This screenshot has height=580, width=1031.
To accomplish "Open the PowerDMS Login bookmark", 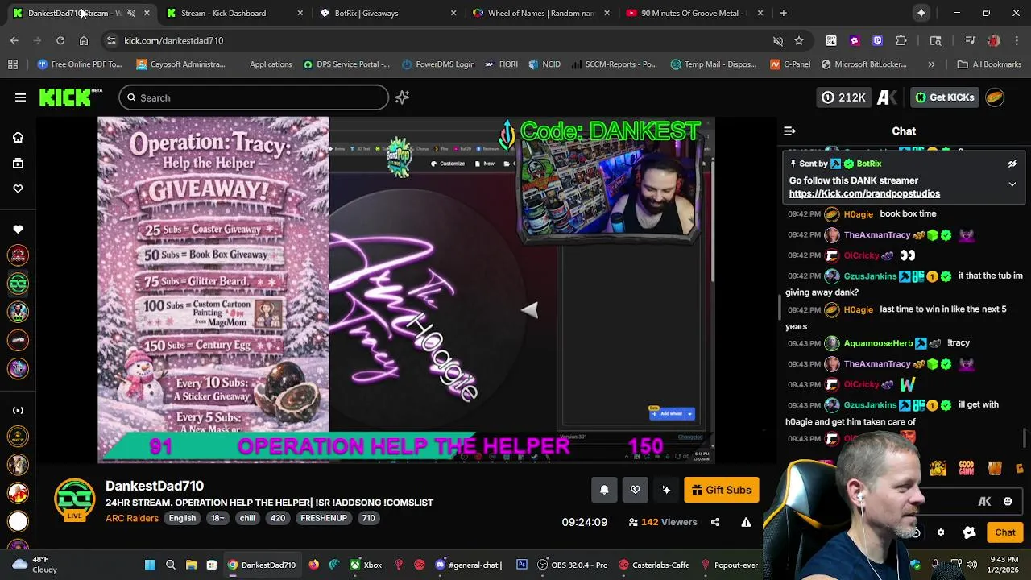I will (437, 64).
